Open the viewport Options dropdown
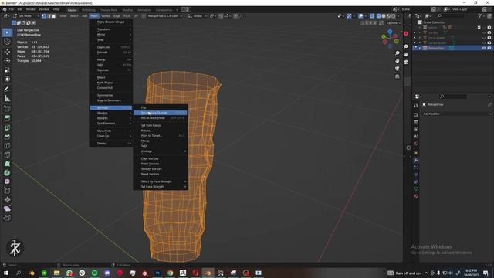The width and height of the screenshot is (494, 278). coord(393,23)
